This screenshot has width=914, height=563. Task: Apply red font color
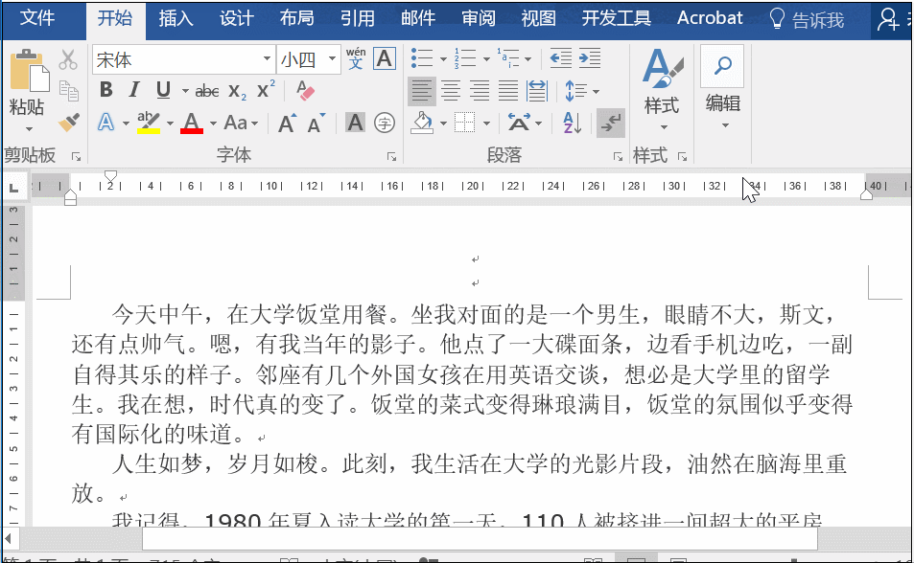(192, 123)
